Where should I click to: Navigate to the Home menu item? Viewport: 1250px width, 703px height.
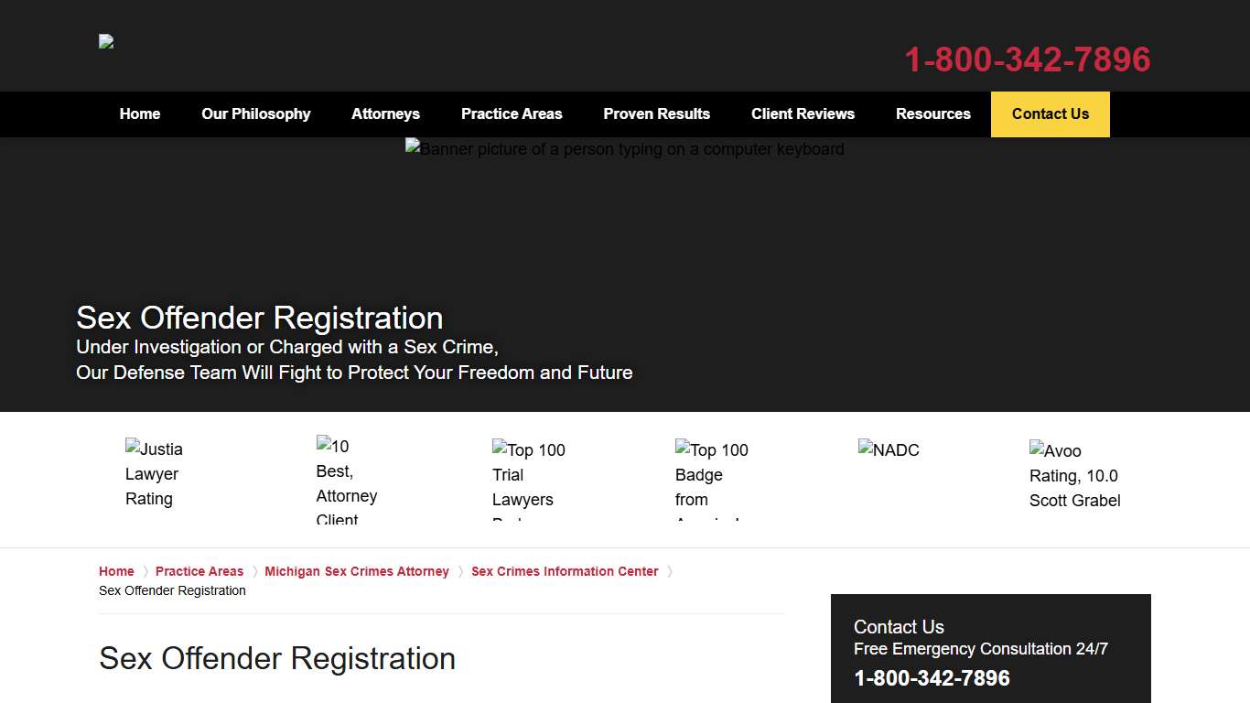[139, 114]
